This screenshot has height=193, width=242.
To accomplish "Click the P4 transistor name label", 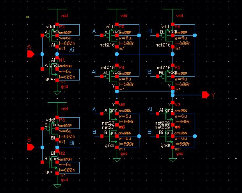I will tap(122, 68).
